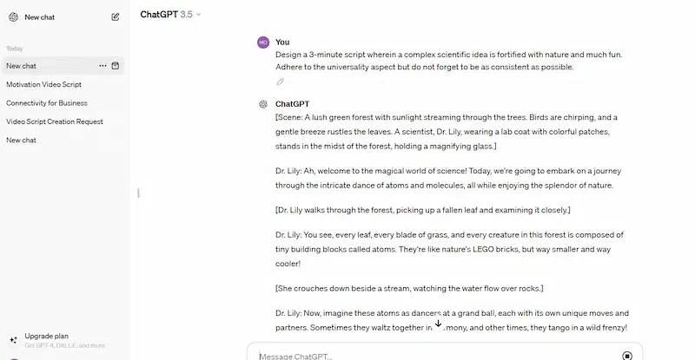The width and height of the screenshot is (695, 360).
Task: Click the Upgrade plan link
Action: coord(47,336)
